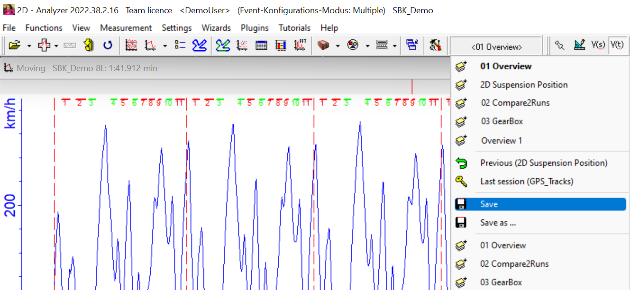Open the FFT analysis tool
Image resolution: width=630 pixels, height=290 pixels.
300,45
